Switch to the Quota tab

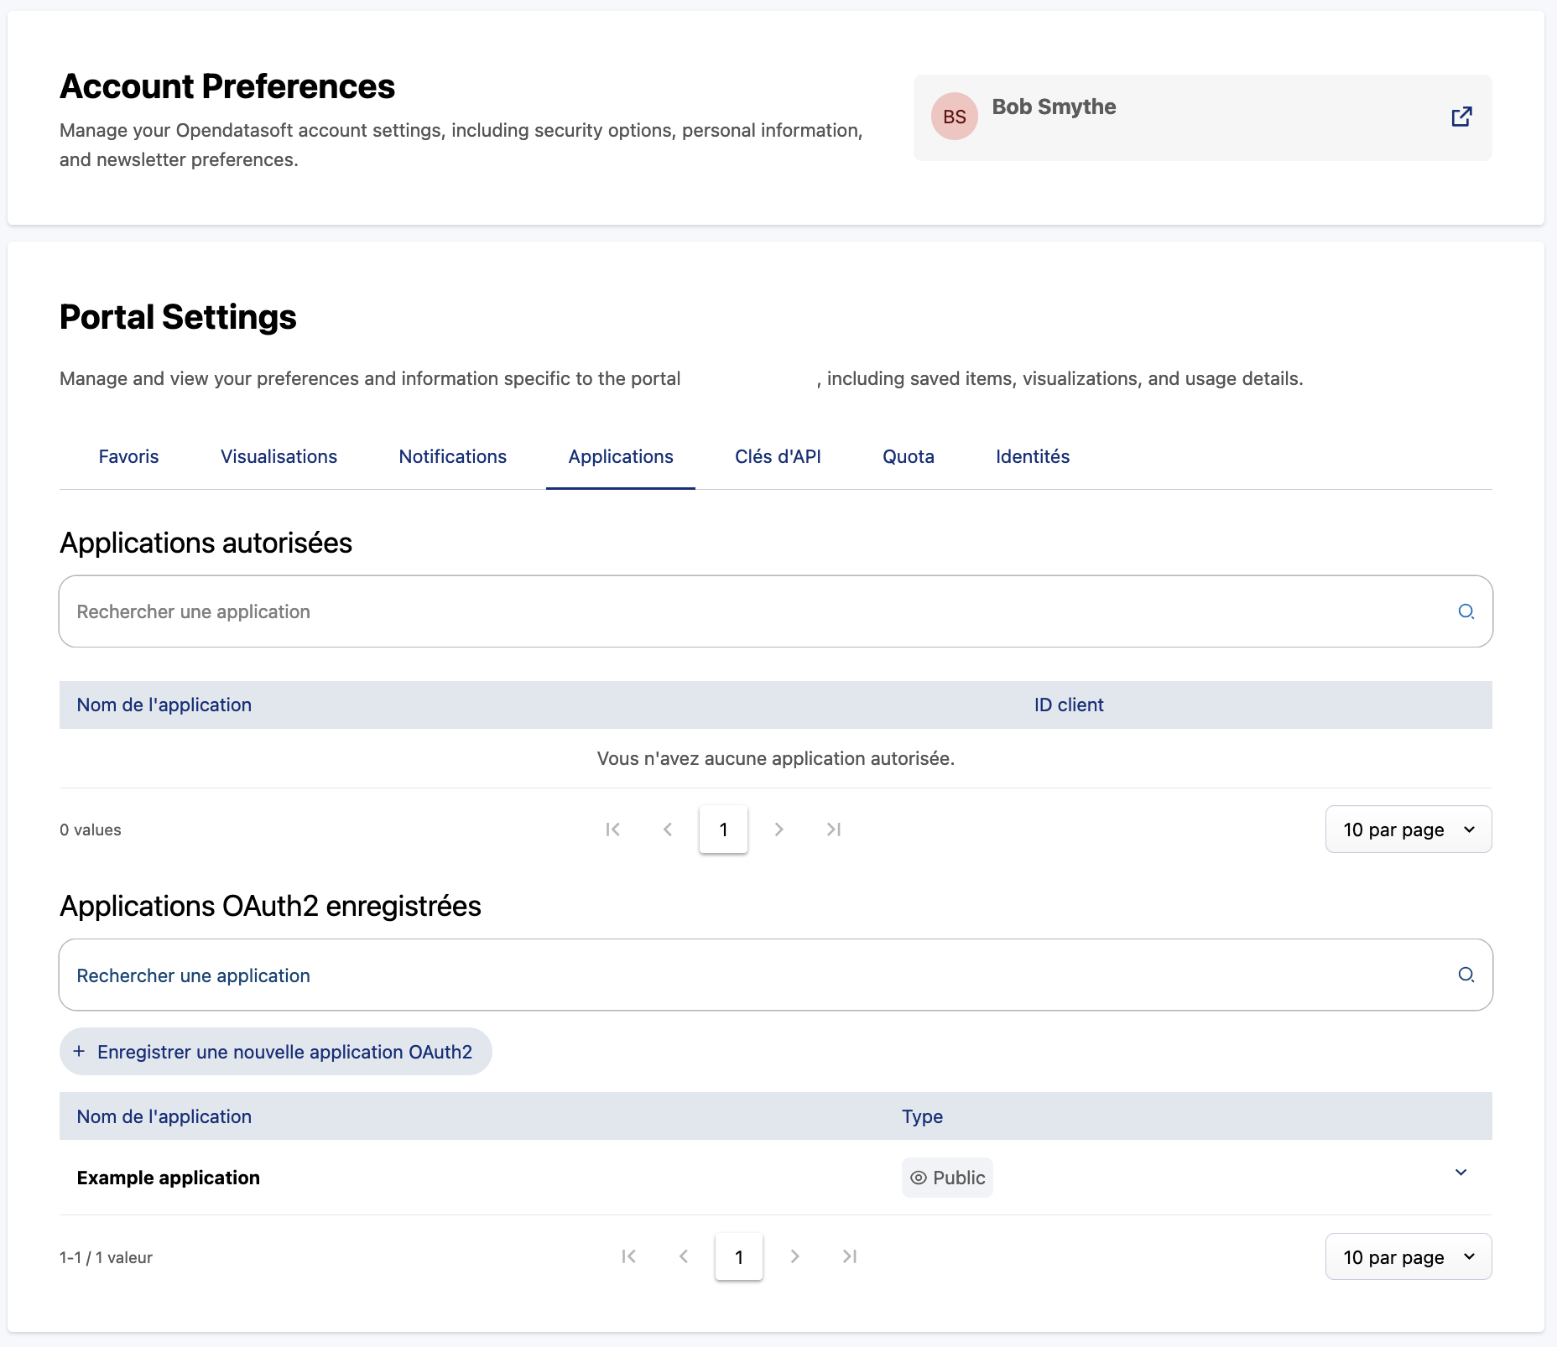pyautogui.click(x=908, y=456)
